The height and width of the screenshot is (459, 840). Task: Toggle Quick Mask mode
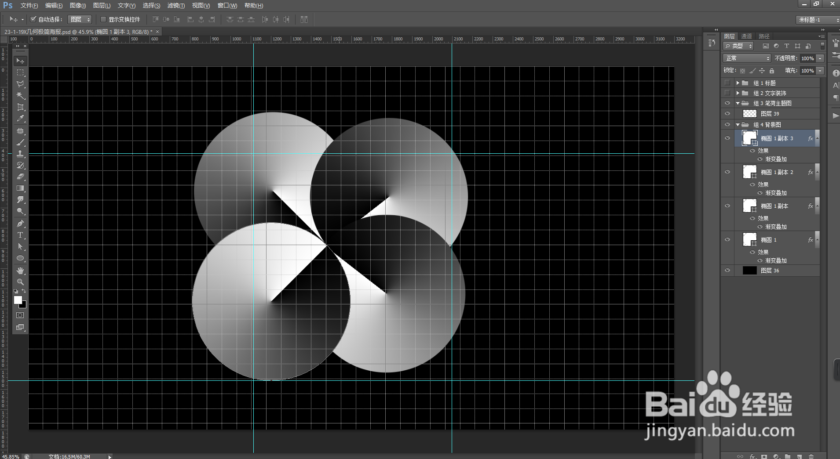click(x=20, y=315)
